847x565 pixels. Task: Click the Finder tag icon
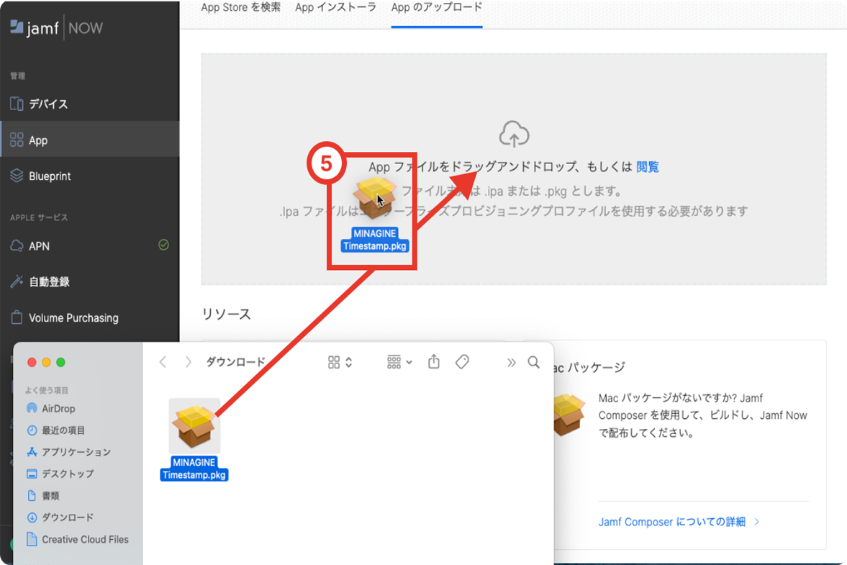(463, 362)
